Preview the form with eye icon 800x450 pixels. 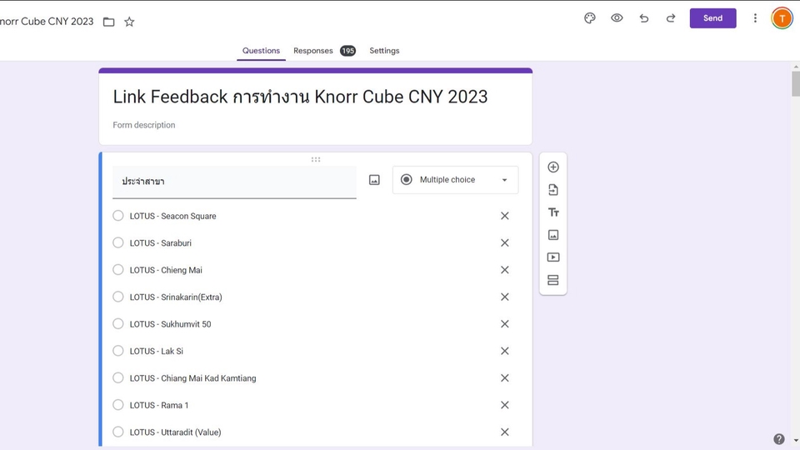pos(617,18)
